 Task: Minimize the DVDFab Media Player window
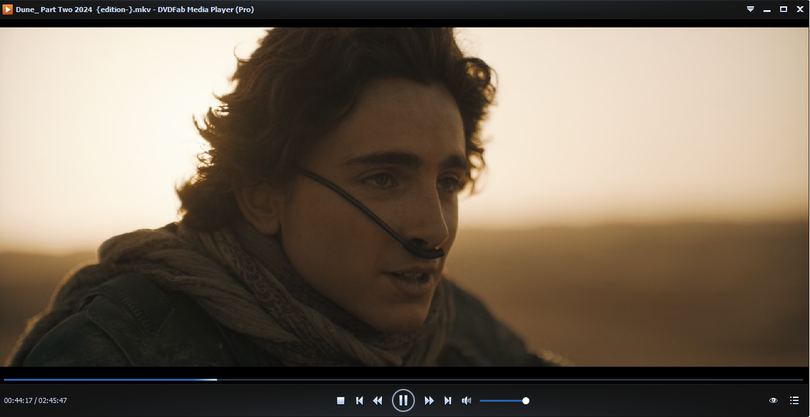coord(767,10)
